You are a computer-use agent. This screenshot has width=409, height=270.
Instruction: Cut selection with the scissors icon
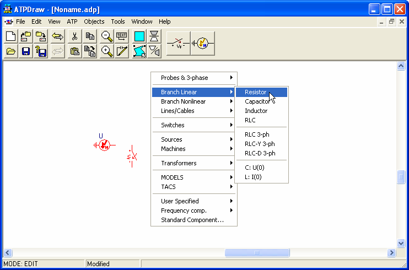(x=74, y=36)
